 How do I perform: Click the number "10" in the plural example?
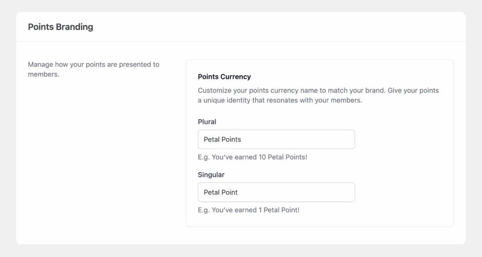coord(262,157)
